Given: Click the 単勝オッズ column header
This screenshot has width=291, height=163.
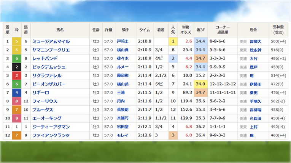Looking at the screenshot, I should coord(186,30).
